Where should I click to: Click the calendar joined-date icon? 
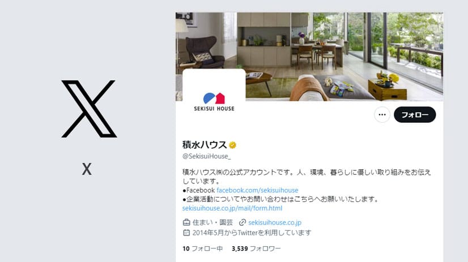coord(186,233)
